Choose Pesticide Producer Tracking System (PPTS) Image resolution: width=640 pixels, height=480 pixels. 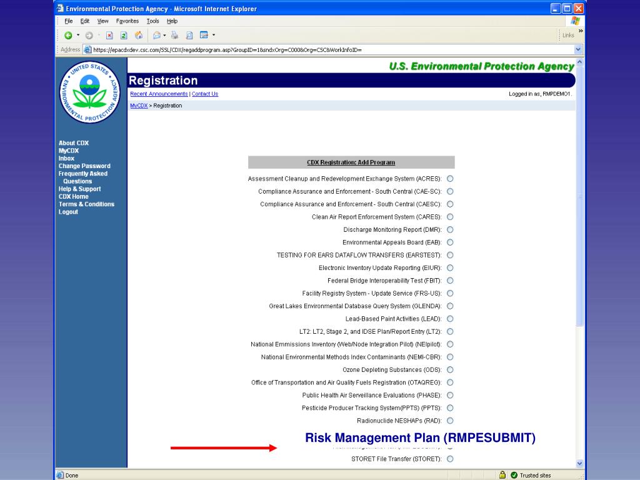point(450,408)
